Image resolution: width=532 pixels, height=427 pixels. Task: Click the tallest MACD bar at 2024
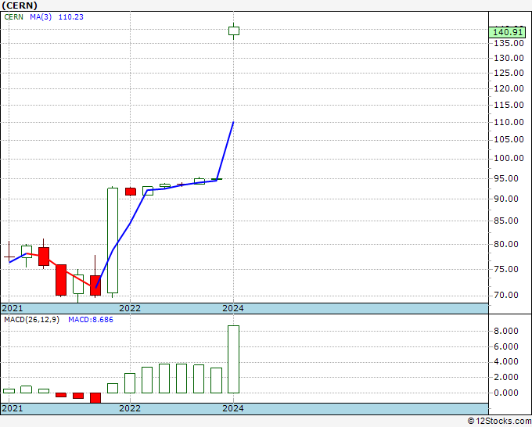point(234,359)
